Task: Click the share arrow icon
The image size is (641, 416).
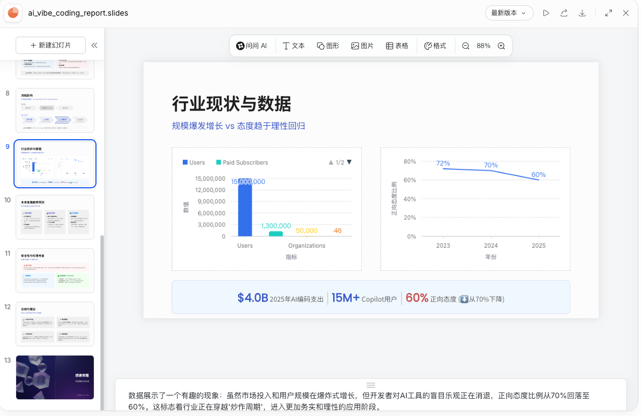Action: [564, 13]
